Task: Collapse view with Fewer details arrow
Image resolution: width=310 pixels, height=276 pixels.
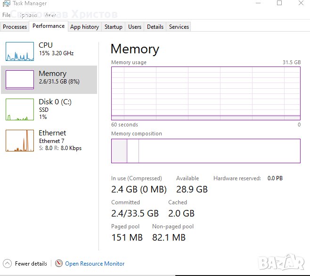Action: [x=7, y=264]
